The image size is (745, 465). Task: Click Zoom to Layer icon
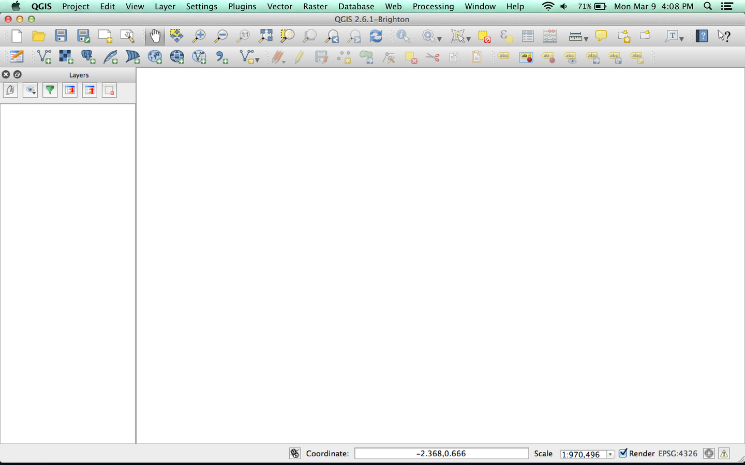309,36
